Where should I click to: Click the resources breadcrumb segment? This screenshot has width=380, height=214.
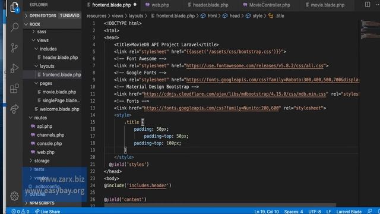click(x=96, y=16)
